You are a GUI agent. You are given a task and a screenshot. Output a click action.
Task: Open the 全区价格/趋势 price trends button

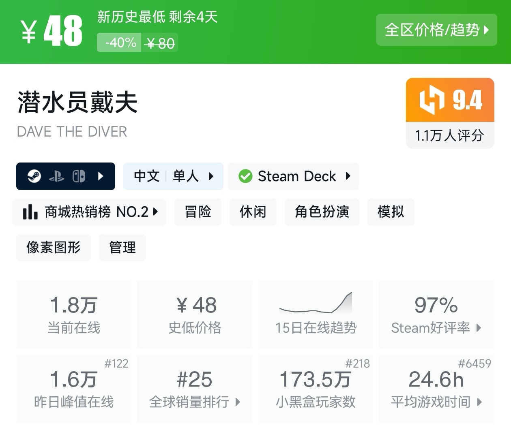436,30
